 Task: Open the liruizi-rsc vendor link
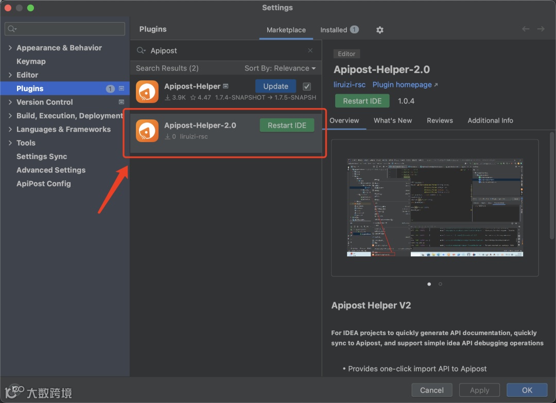coord(349,85)
